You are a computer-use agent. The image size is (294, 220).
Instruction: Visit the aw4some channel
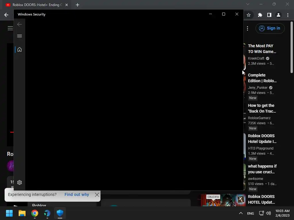tap(255, 179)
